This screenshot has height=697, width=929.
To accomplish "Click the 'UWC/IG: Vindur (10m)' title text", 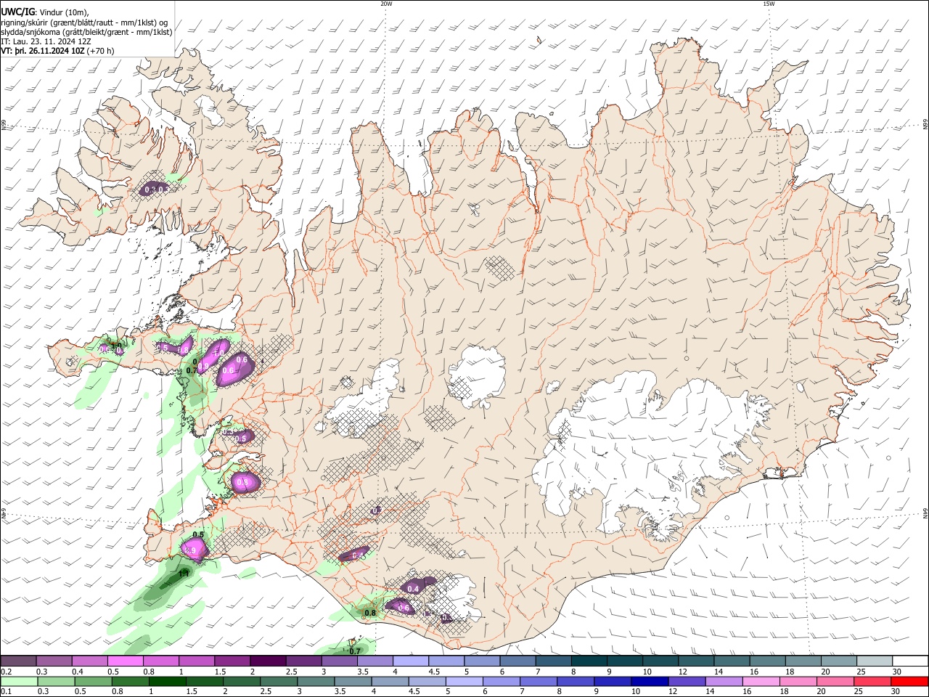I will tap(45, 12).
